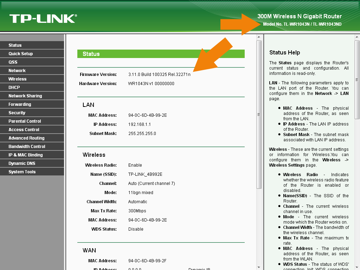Click the 300M Wireless N Gigabit Router title
Viewport: 360px width, 270px height.
(x=300, y=16)
